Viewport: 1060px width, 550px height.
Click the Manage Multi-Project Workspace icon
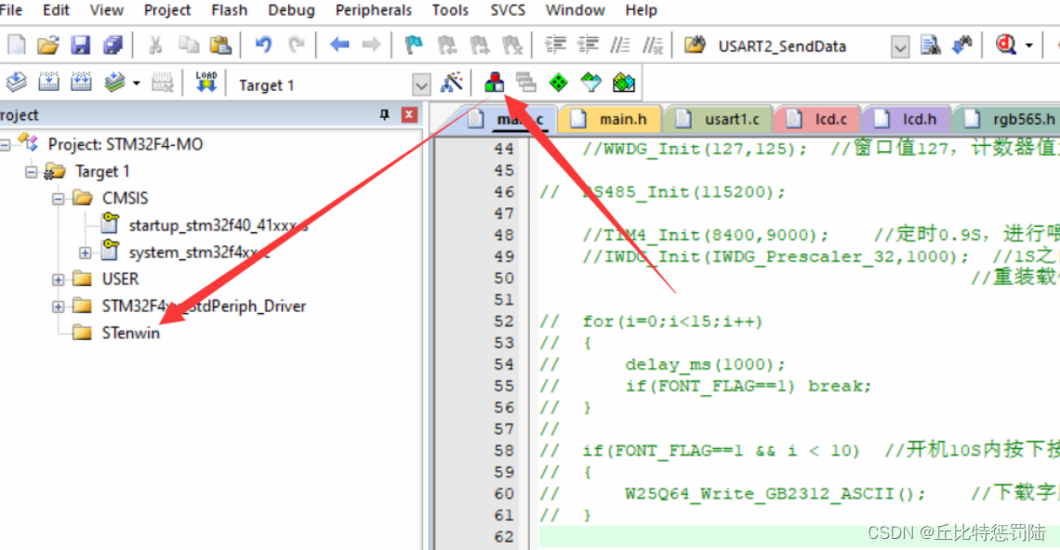(x=526, y=83)
